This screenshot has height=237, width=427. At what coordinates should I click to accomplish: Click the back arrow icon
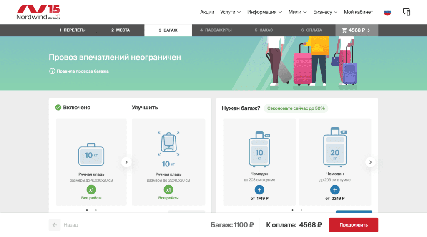pos(55,225)
